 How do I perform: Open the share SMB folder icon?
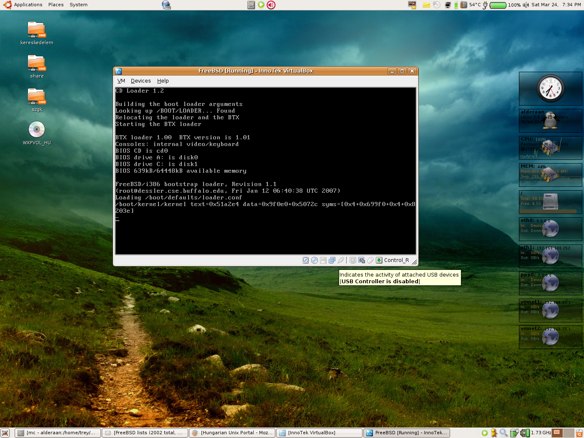(x=37, y=67)
